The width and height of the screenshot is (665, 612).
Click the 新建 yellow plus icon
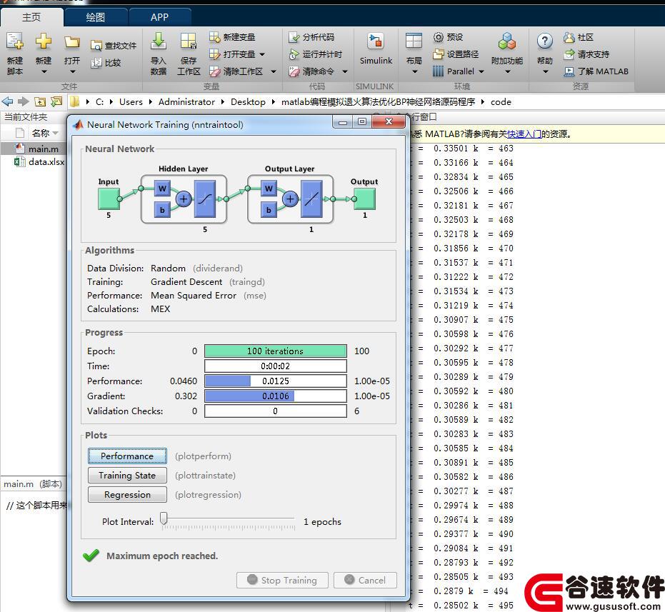coord(44,41)
